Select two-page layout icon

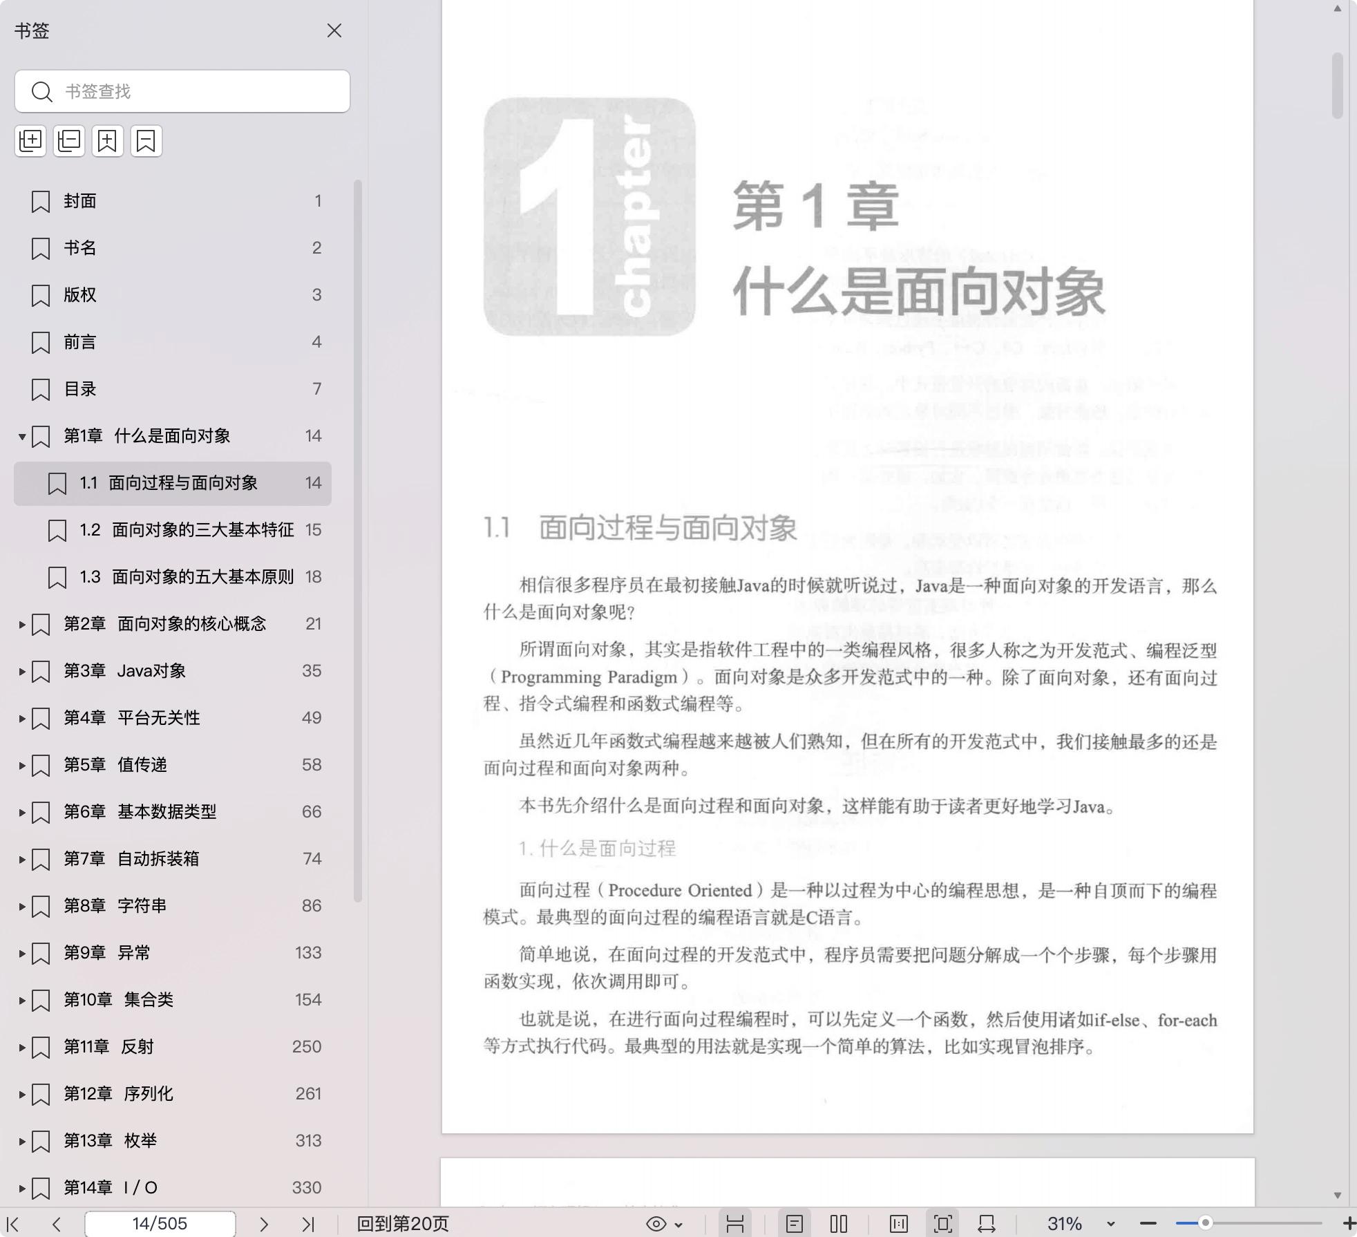(x=839, y=1224)
